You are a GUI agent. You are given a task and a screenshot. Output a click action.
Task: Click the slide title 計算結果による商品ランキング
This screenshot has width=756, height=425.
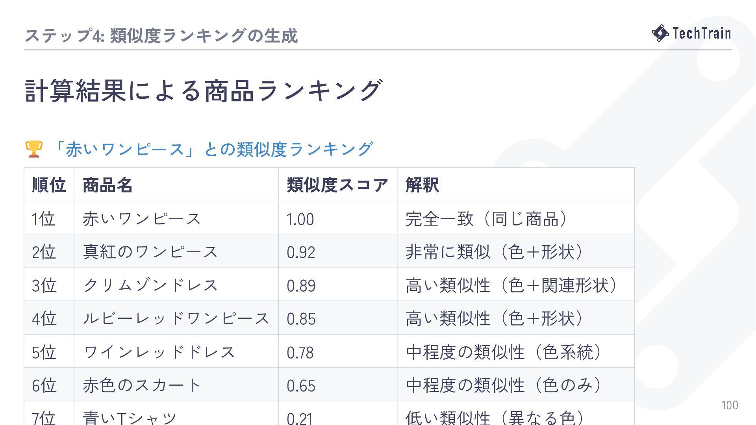tap(204, 91)
